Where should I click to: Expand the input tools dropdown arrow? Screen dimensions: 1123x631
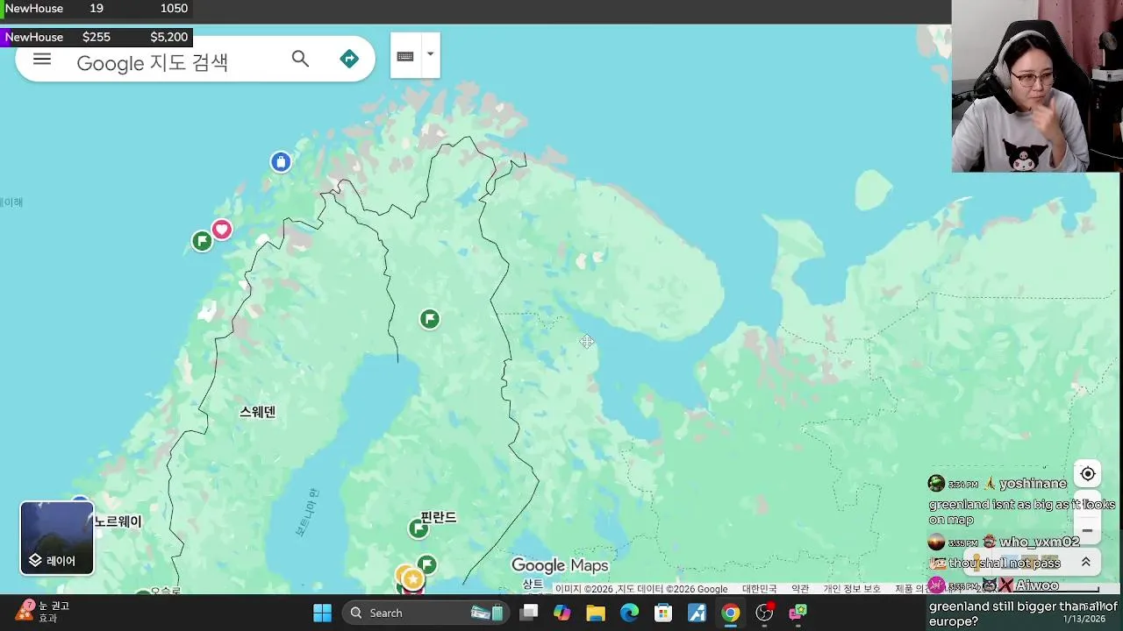(x=430, y=54)
